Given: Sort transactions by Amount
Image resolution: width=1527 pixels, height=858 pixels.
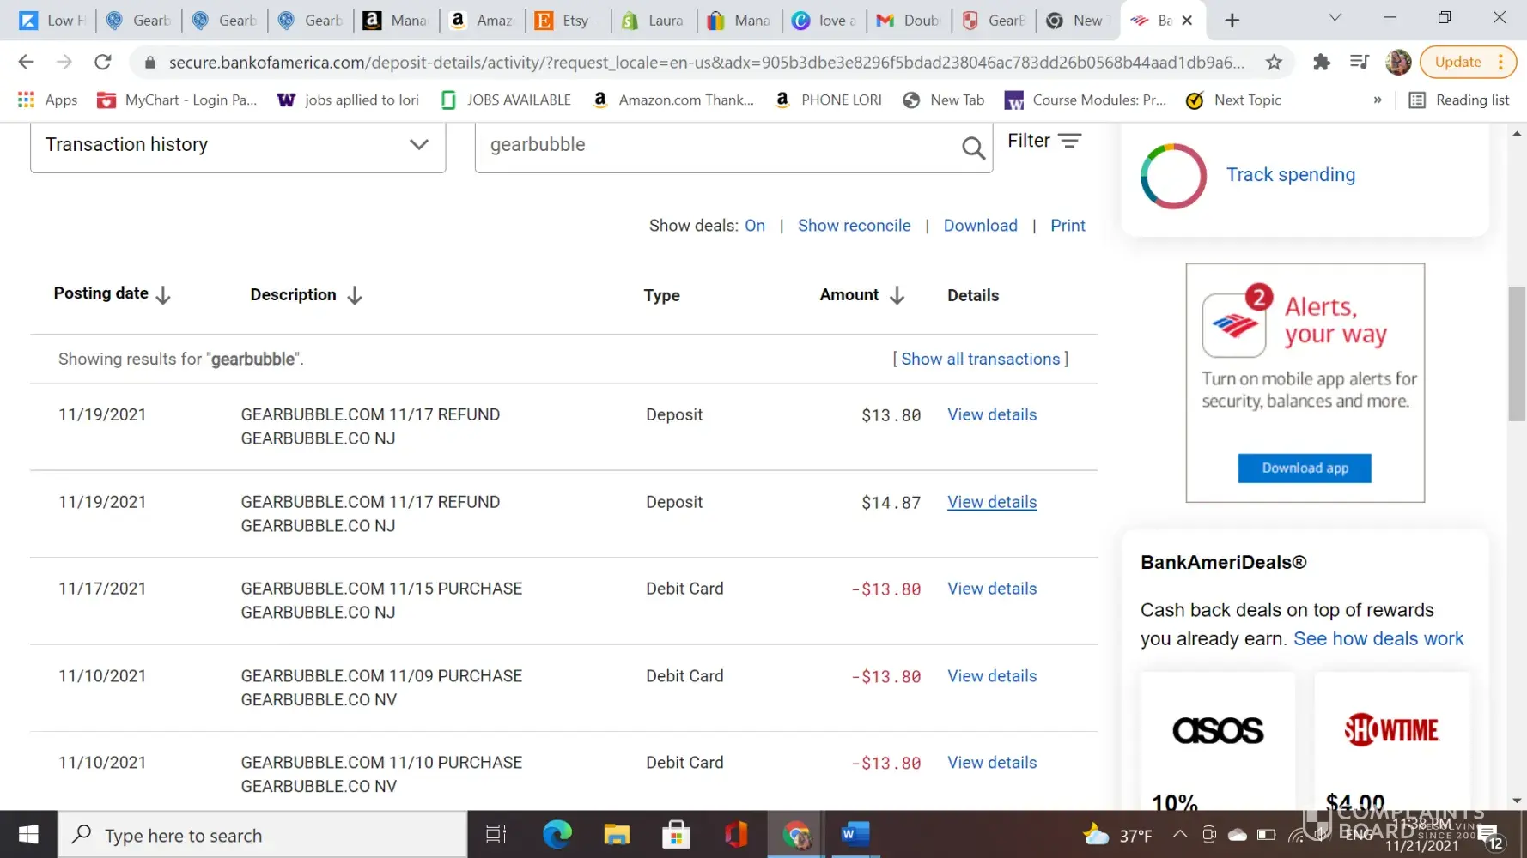Looking at the screenshot, I should 861,295.
